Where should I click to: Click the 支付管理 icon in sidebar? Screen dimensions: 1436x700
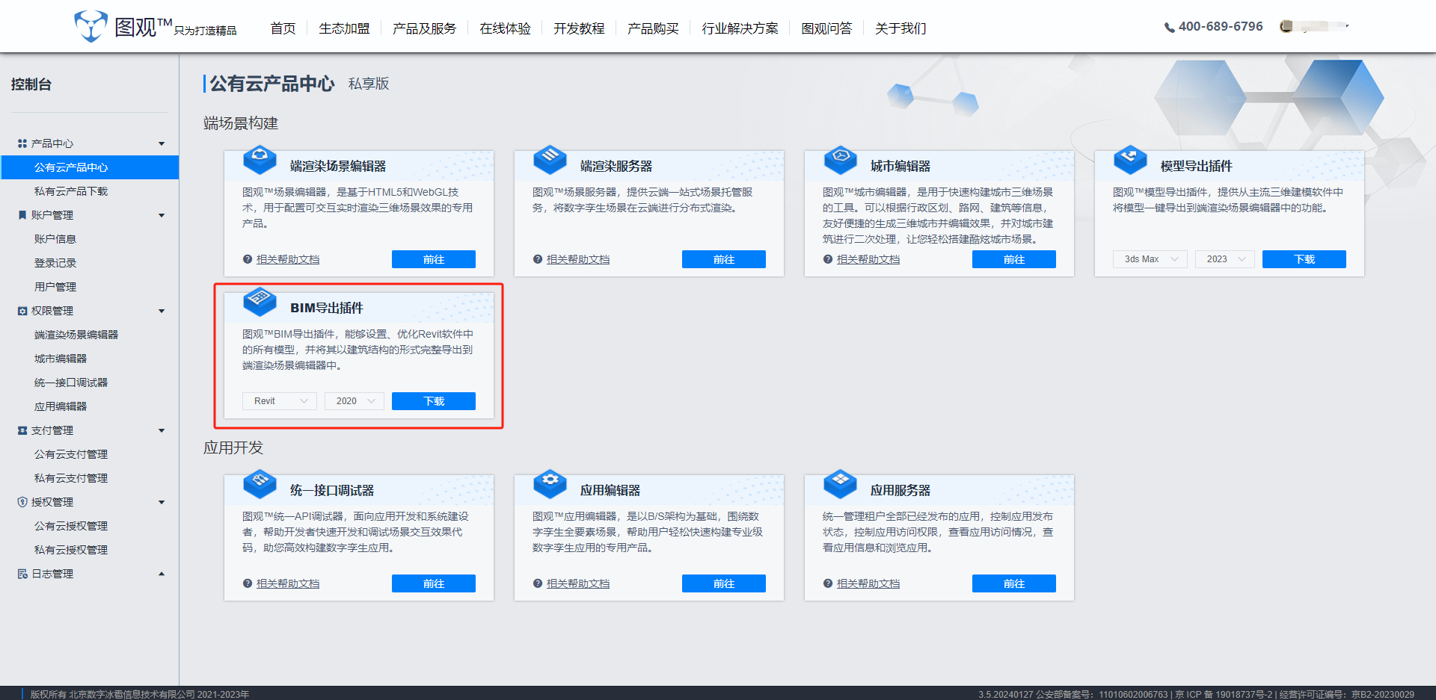click(22, 430)
